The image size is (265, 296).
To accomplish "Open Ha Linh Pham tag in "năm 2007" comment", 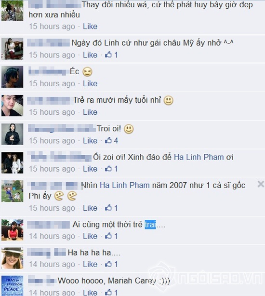I will point(125,185).
